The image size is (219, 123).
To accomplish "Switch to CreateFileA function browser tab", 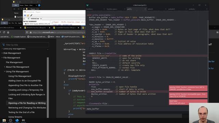I will click(x=65, y=28).
